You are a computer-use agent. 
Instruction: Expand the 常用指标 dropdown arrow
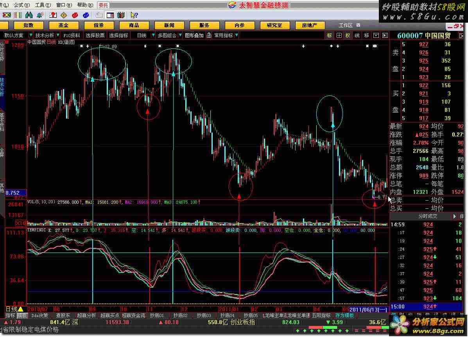point(237,35)
